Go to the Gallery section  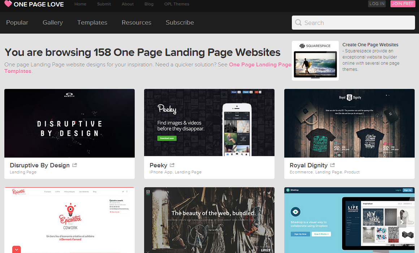[x=53, y=22]
